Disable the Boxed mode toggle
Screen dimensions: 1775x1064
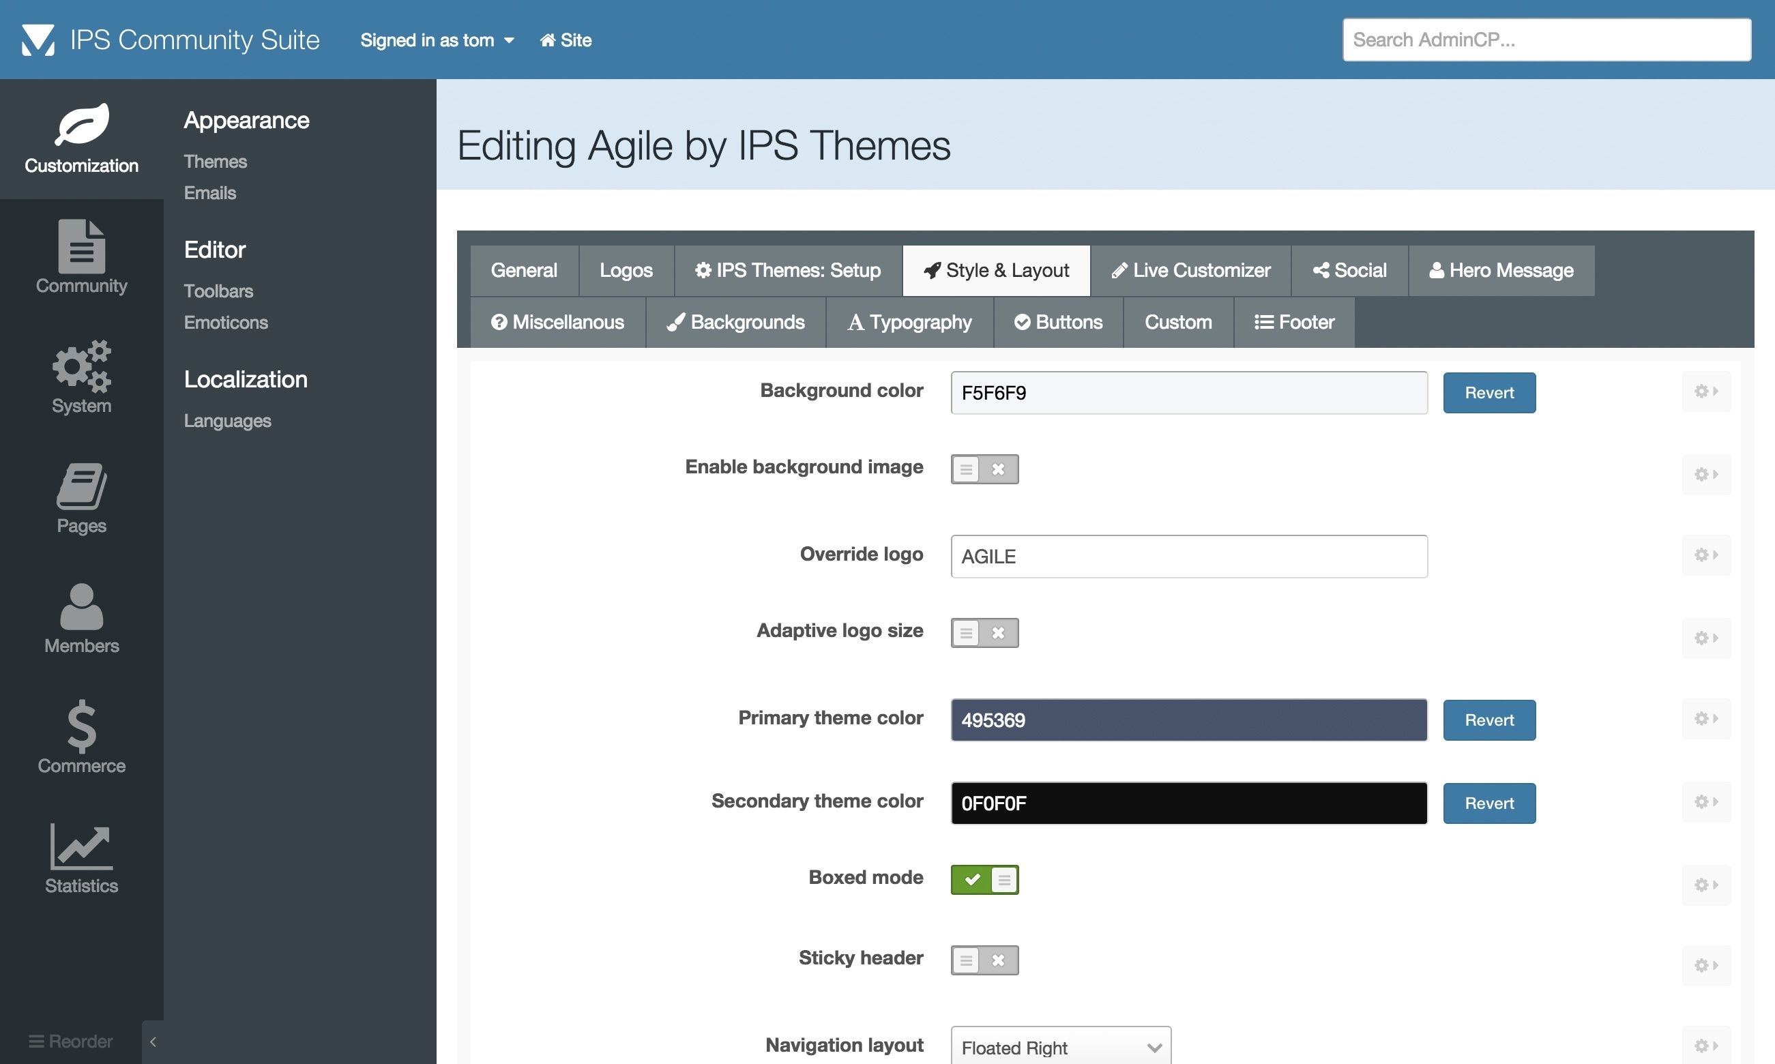[984, 879]
